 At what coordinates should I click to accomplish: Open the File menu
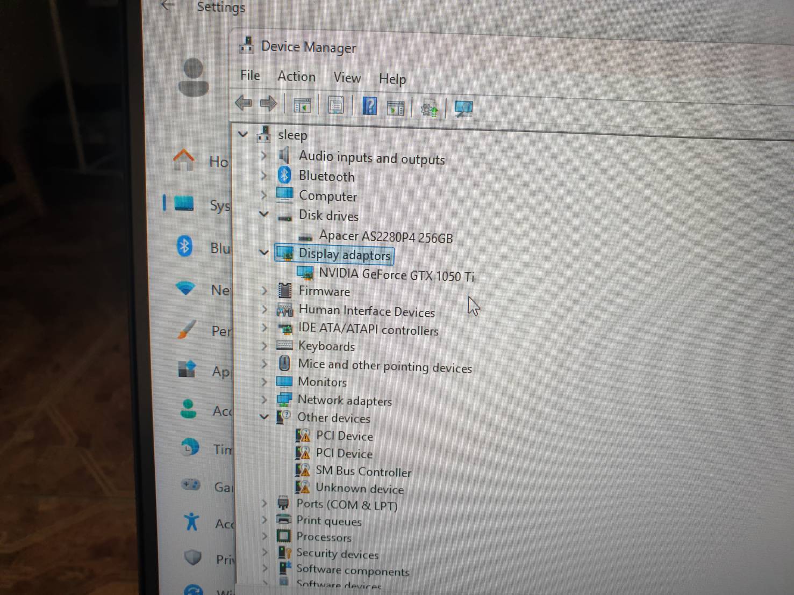(250, 75)
